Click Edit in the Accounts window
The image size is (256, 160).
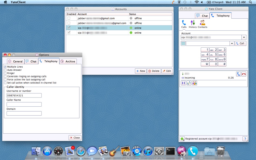click(167, 71)
